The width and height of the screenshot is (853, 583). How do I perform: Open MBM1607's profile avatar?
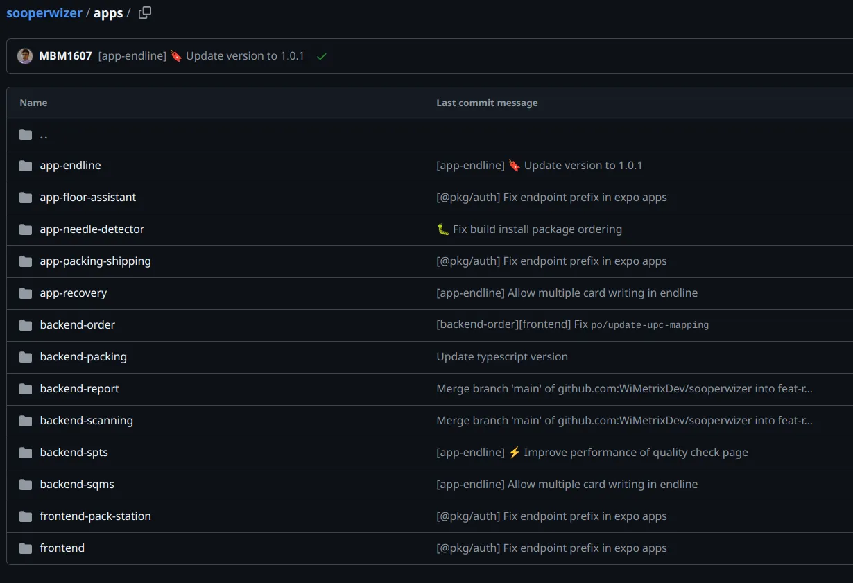coord(25,55)
